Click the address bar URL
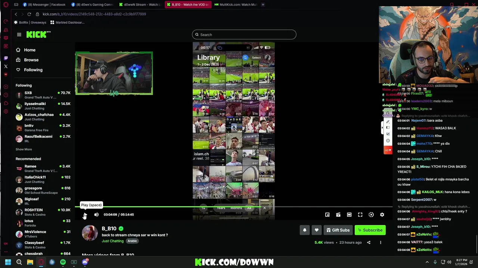 (94, 14)
